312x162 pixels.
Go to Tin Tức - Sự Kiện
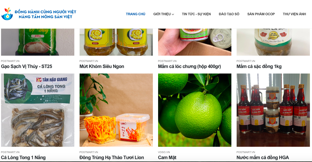point(196,14)
